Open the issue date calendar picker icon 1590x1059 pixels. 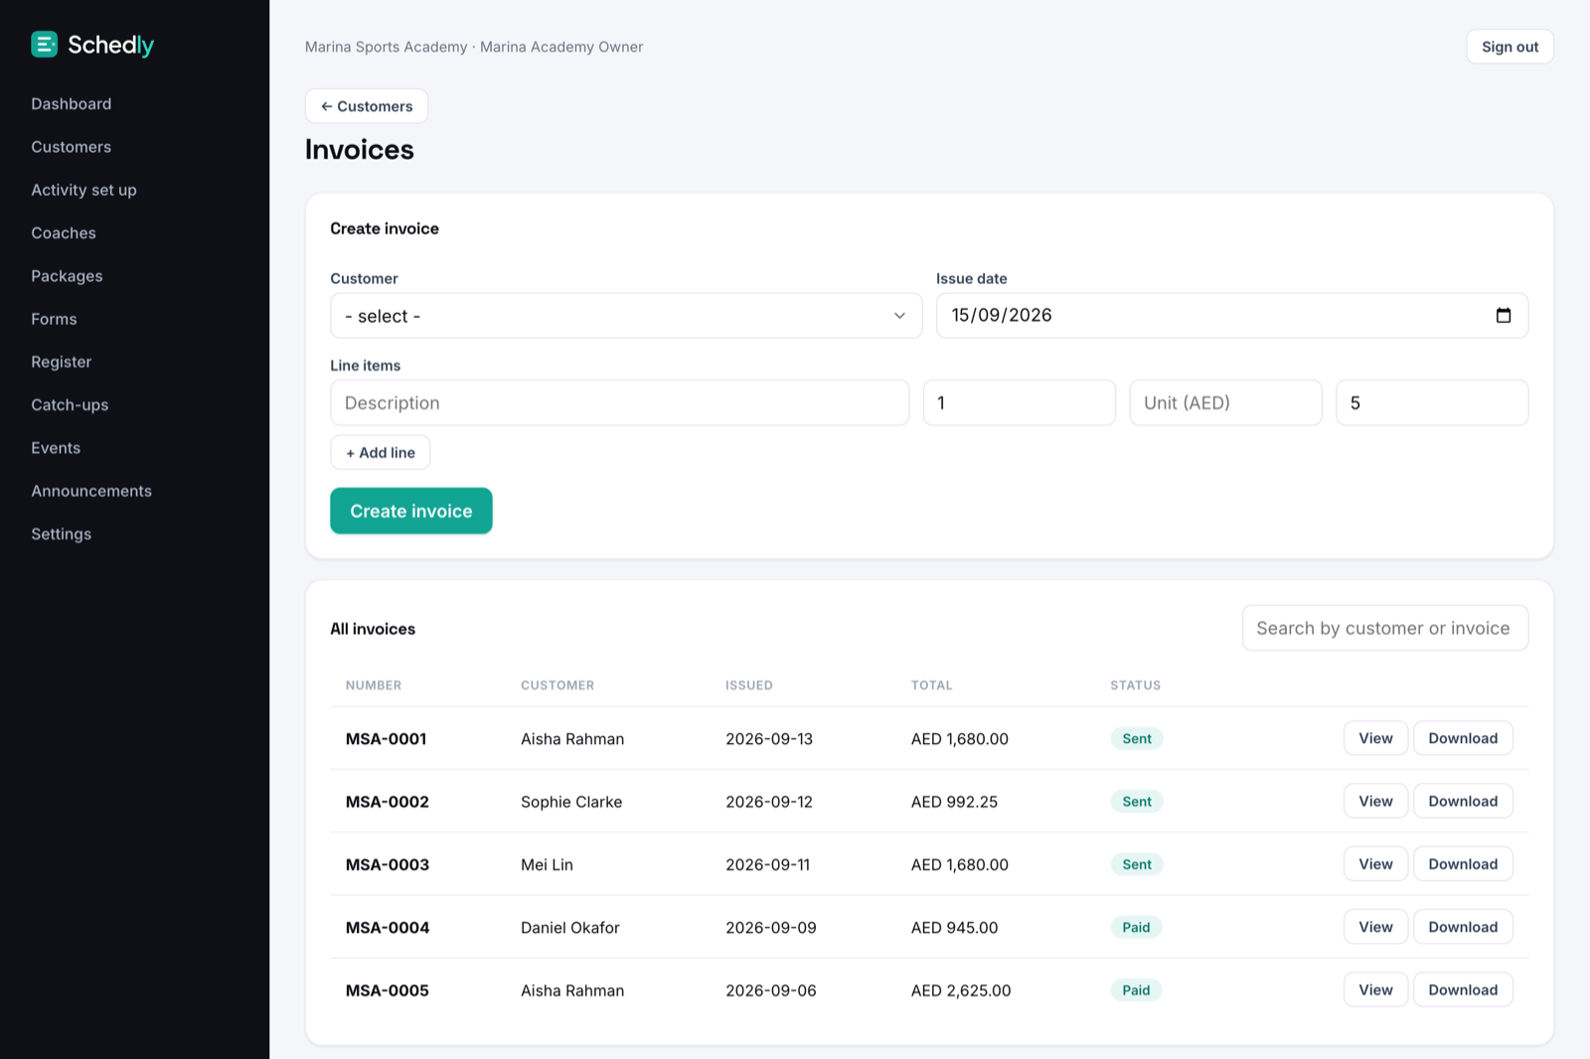tap(1504, 315)
